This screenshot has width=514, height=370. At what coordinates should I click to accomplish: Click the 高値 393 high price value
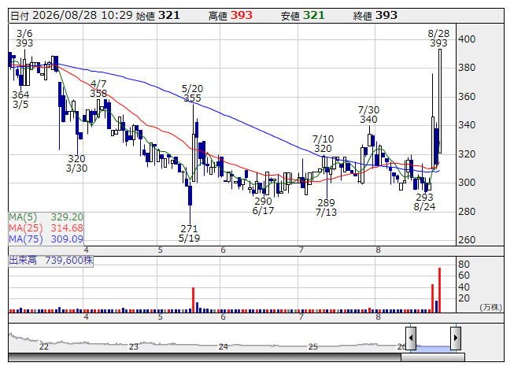231,16
